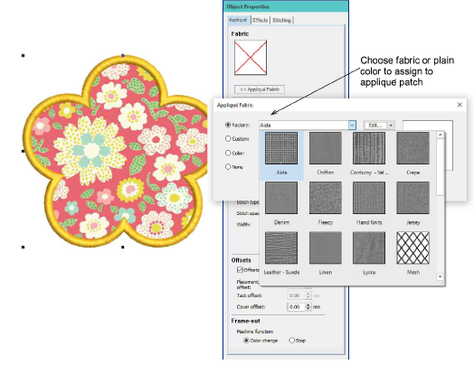Select the None radio button
This screenshot has height=374, width=474.
[228, 166]
